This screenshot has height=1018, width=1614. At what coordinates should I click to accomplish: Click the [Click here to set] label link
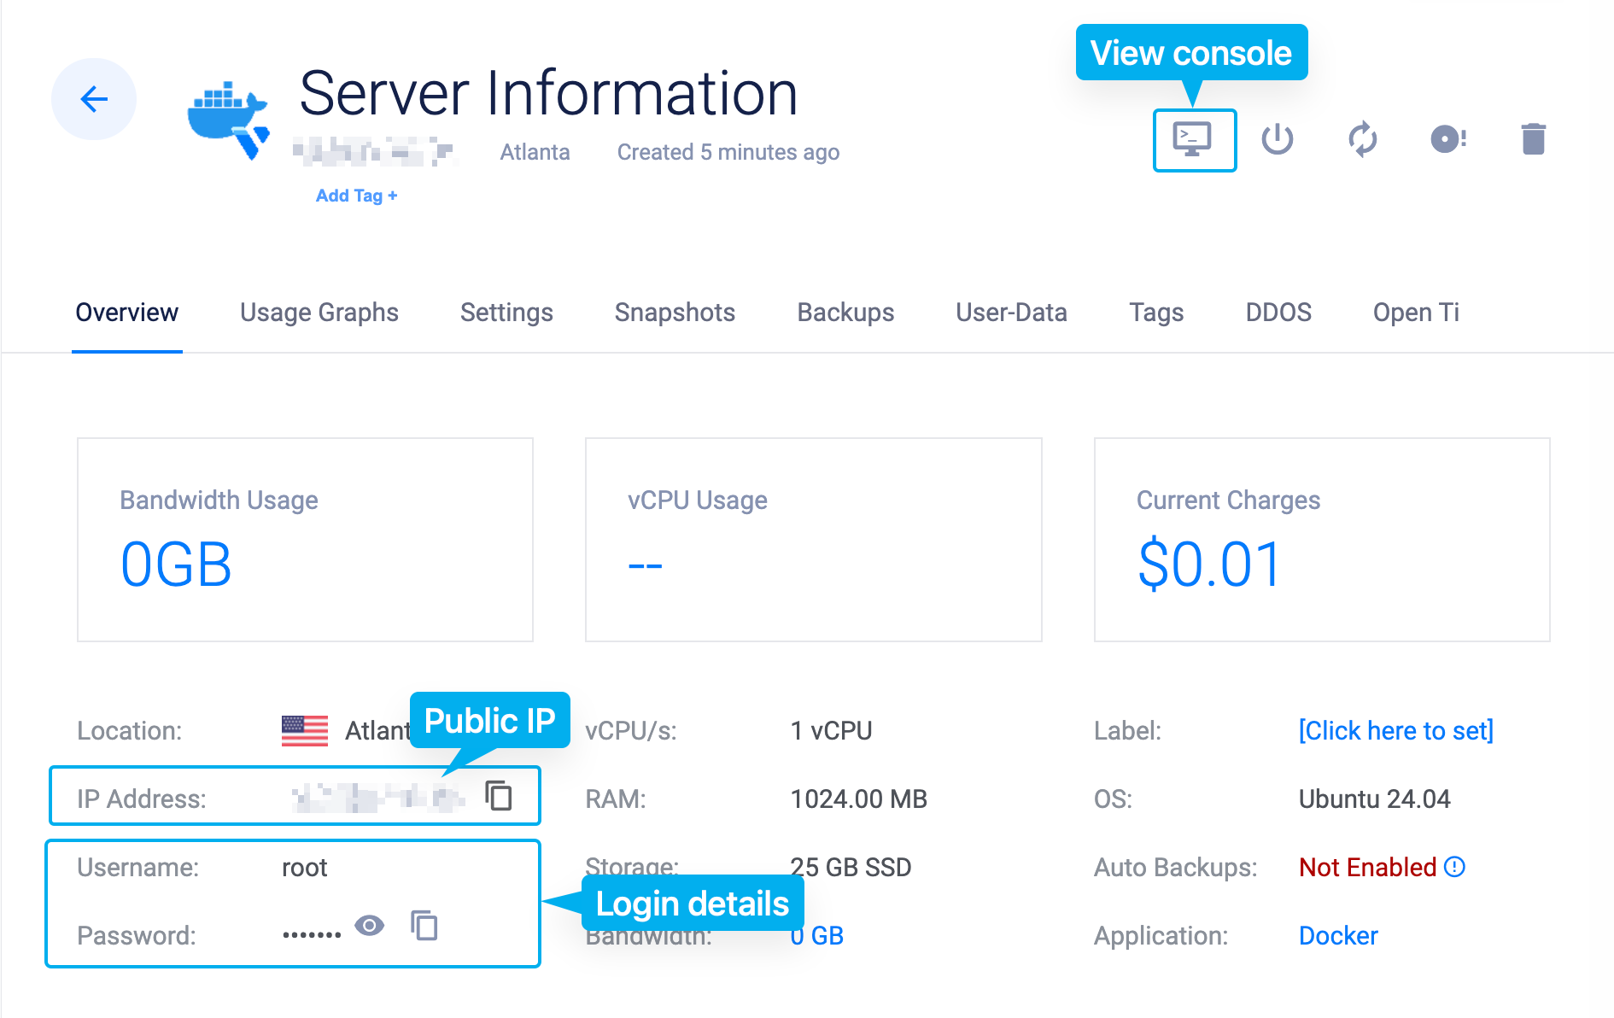tap(1395, 731)
